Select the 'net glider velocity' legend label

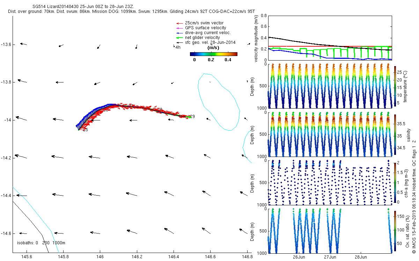[x=203, y=38]
